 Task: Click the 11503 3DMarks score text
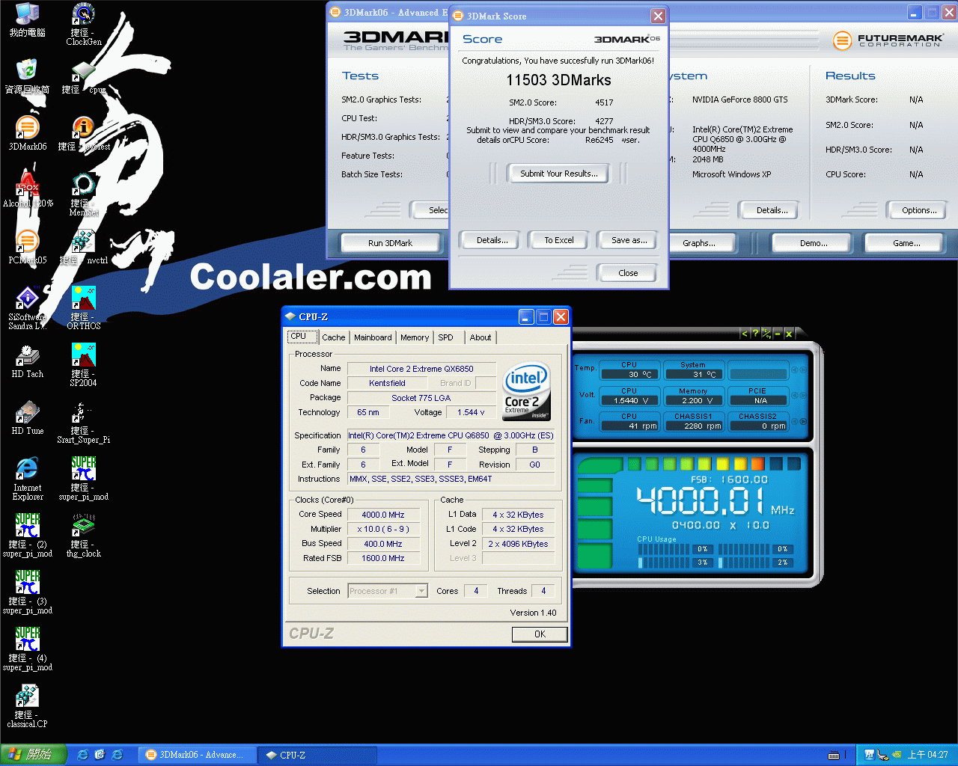(x=558, y=80)
